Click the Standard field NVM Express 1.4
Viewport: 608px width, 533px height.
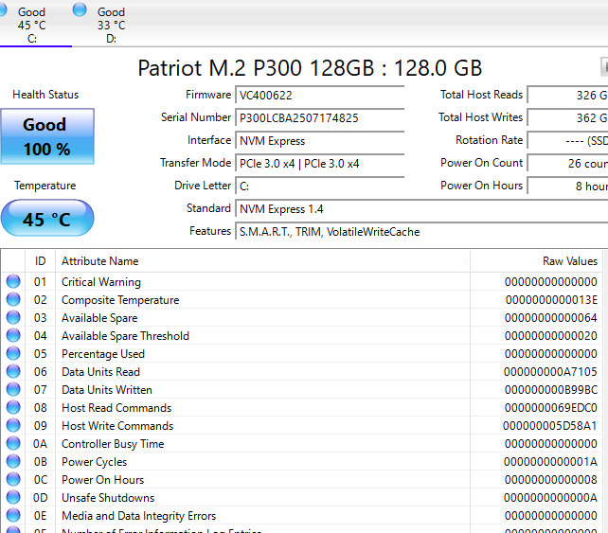421,209
